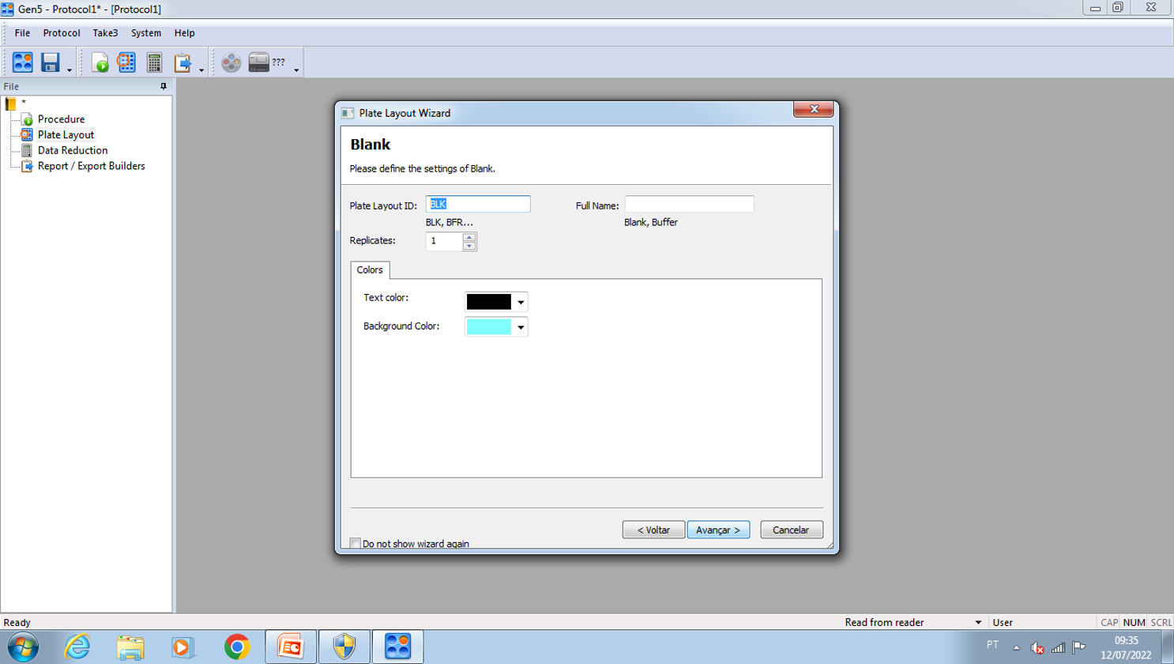Screen dimensions: 1174x664
Task: Open the Help menu
Action: tap(184, 33)
